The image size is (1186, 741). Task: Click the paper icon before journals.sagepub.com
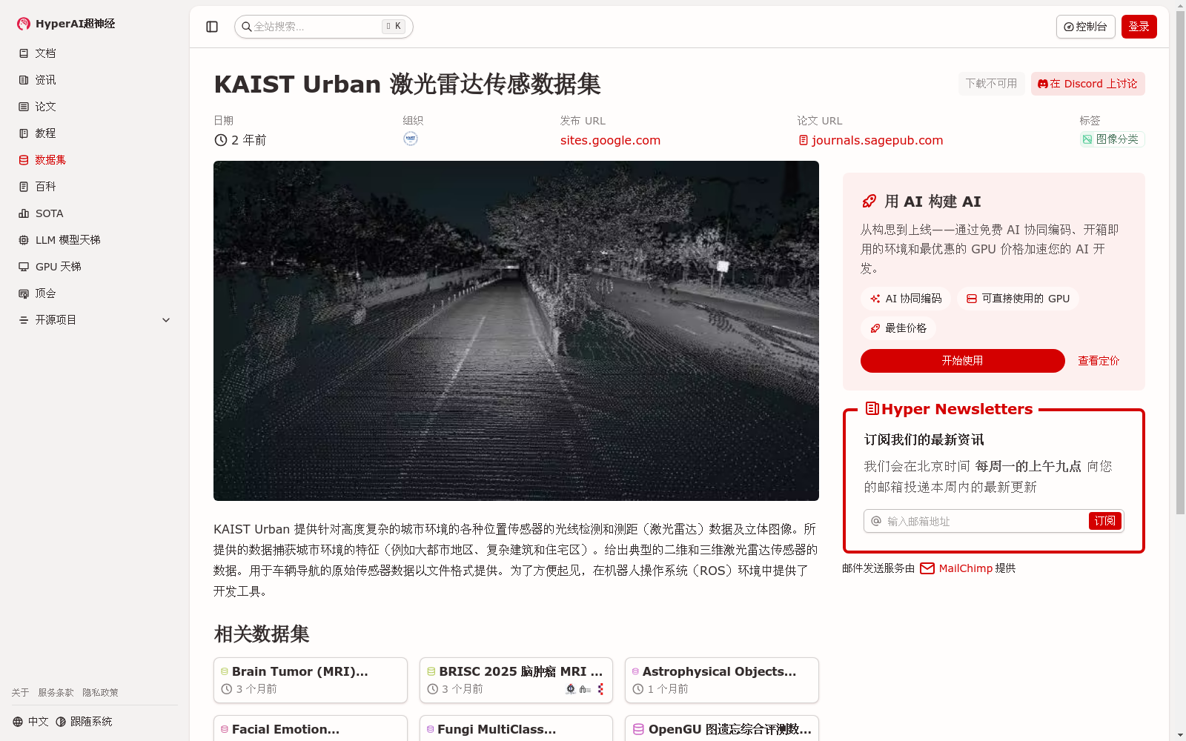click(x=804, y=140)
